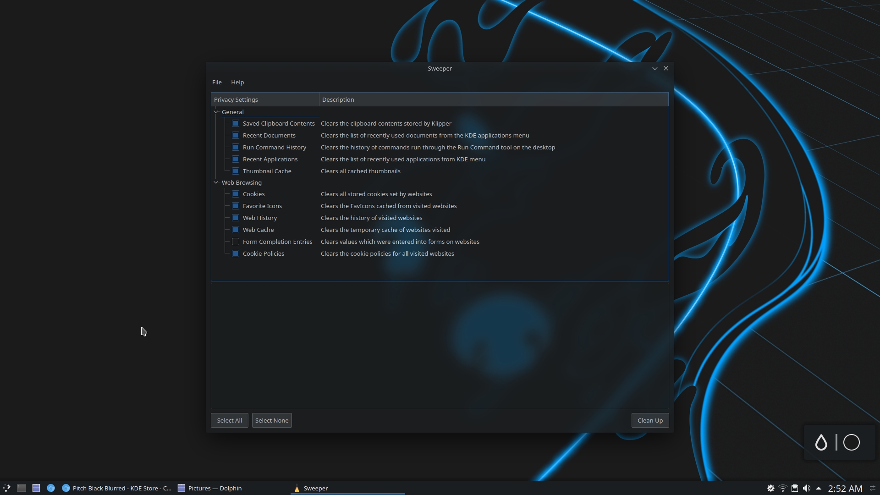Minimize the Sweeper window
Viewport: 880px width, 495px height.
(x=654, y=68)
